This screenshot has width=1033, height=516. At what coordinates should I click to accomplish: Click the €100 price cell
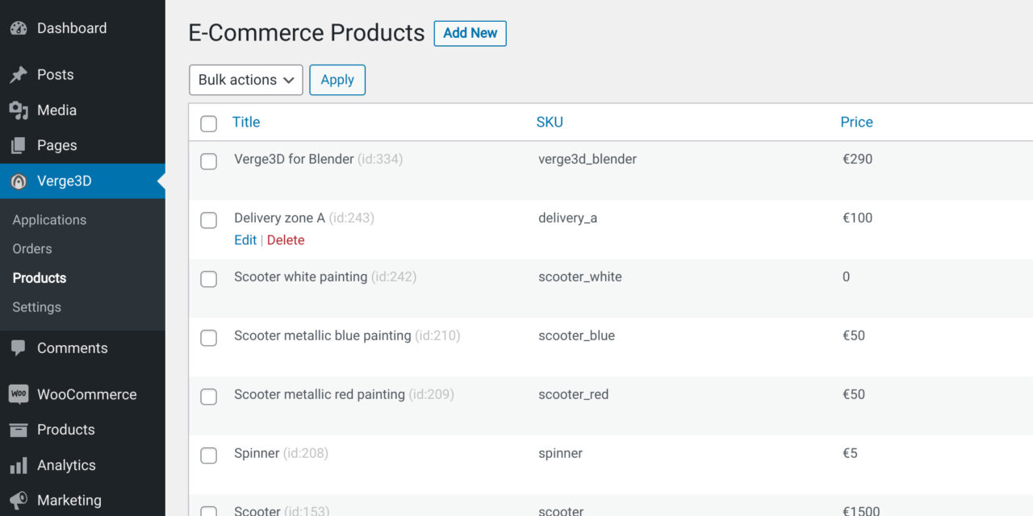[857, 218]
